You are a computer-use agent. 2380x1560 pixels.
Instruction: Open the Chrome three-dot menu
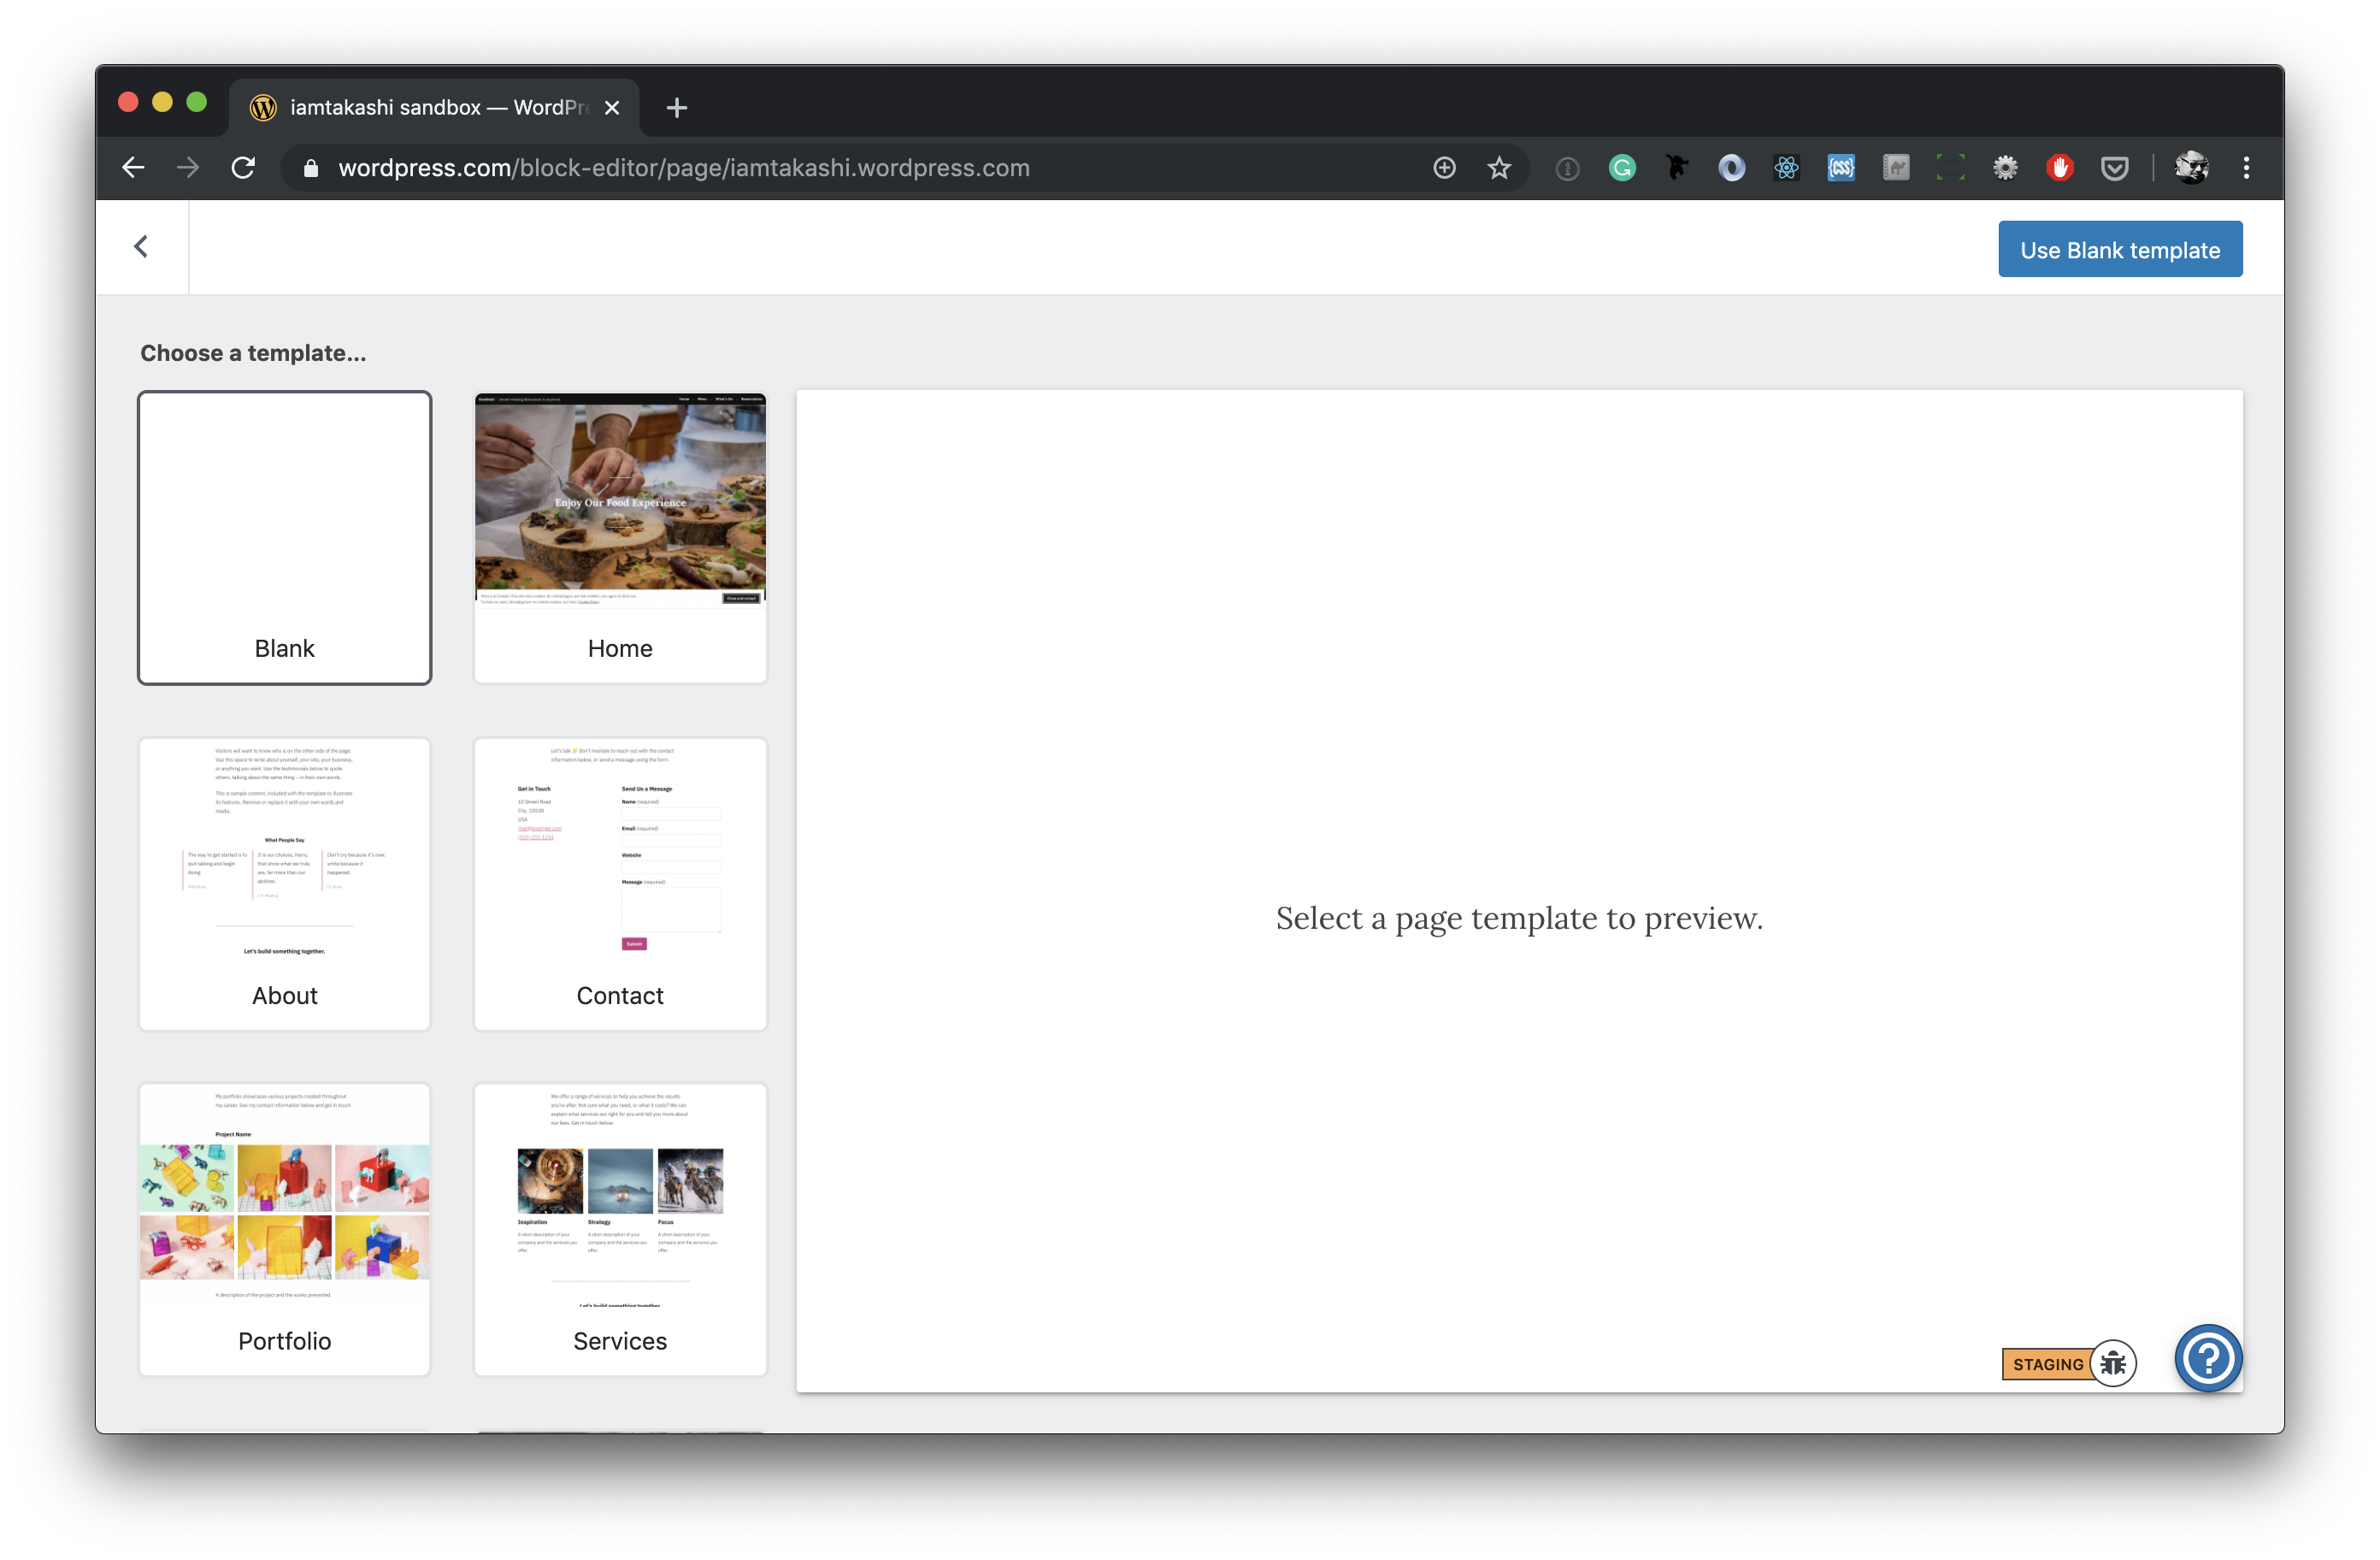(x=2246, y=168)
